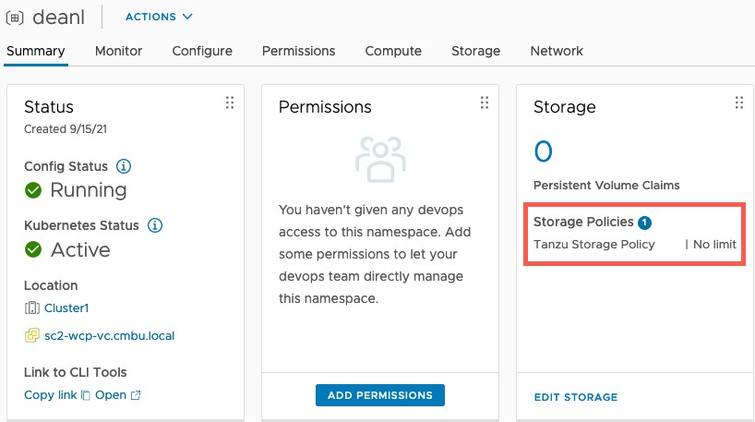Click the deanl namespace title
The width and height of the screenshot is (755, 422).
pyautogui.click(x=58, y=18)
